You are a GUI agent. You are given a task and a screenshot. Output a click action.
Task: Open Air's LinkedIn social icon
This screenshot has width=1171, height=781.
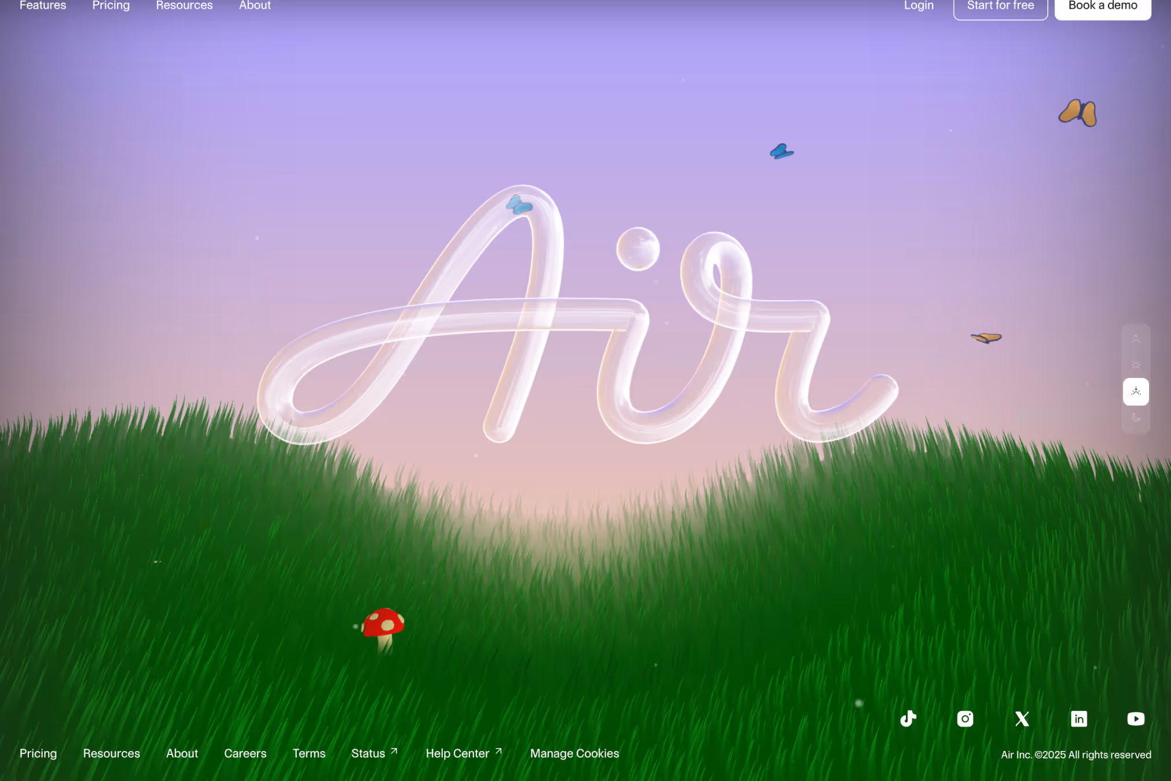point(1079,719)
